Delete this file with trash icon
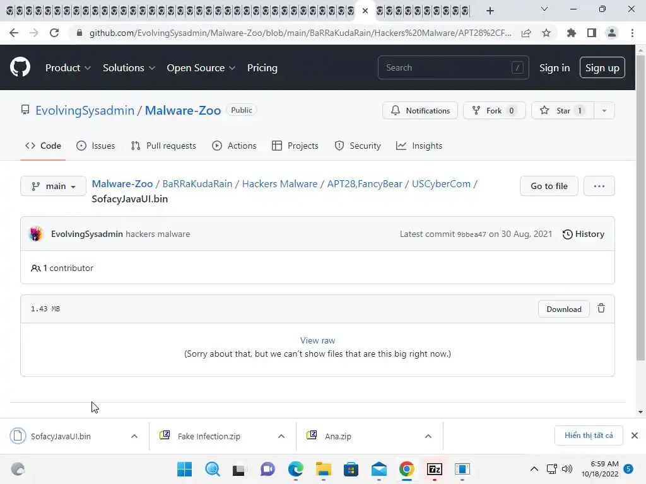Screen dimensions: 646x484 click(x=601, y=308)
